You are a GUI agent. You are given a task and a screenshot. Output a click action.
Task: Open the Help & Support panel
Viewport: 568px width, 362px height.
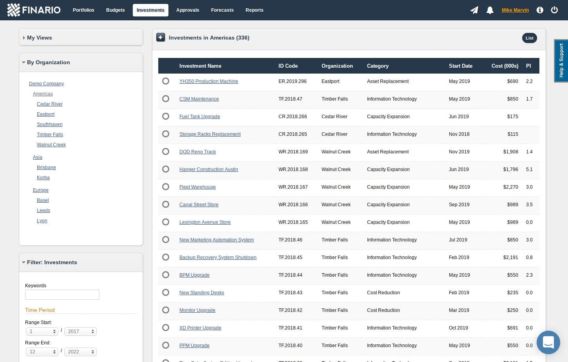(561, 61)
